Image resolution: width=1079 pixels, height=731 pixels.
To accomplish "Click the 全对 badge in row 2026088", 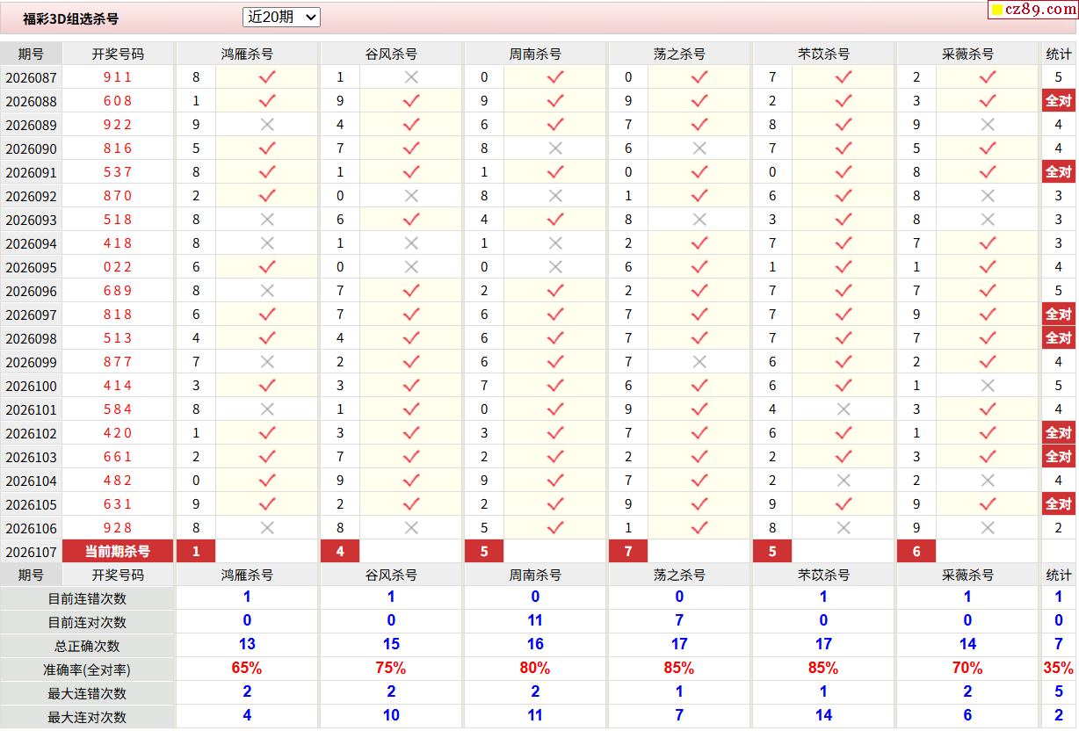I will pyautogui.click(x=1058, y=101).
